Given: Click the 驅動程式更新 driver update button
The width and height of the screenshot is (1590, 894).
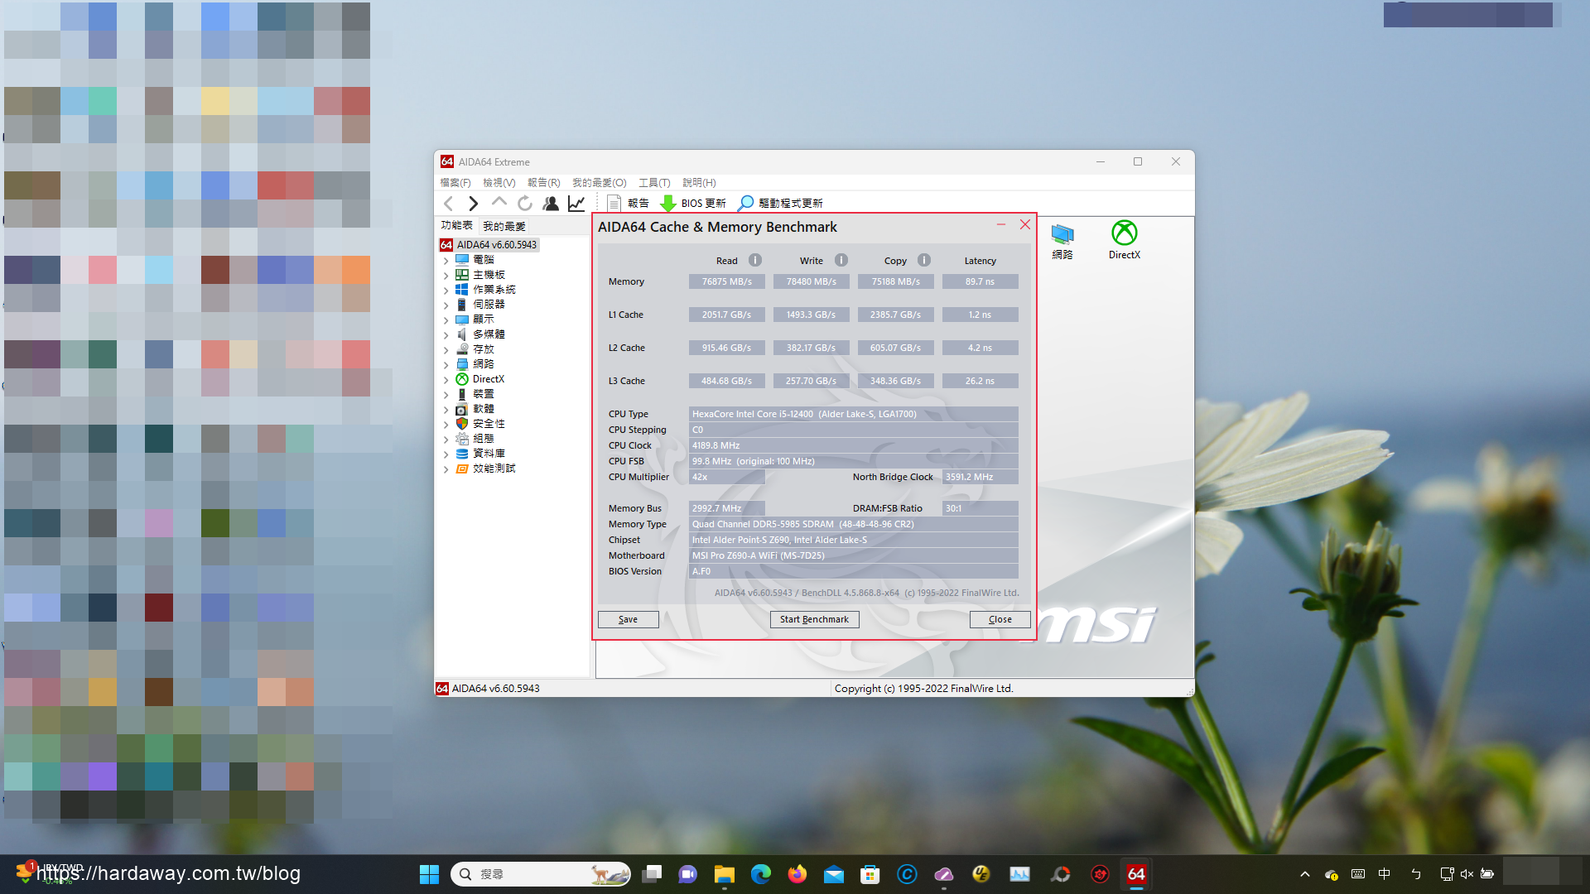Looking at the screenshot, I should (x=780, y=203).
